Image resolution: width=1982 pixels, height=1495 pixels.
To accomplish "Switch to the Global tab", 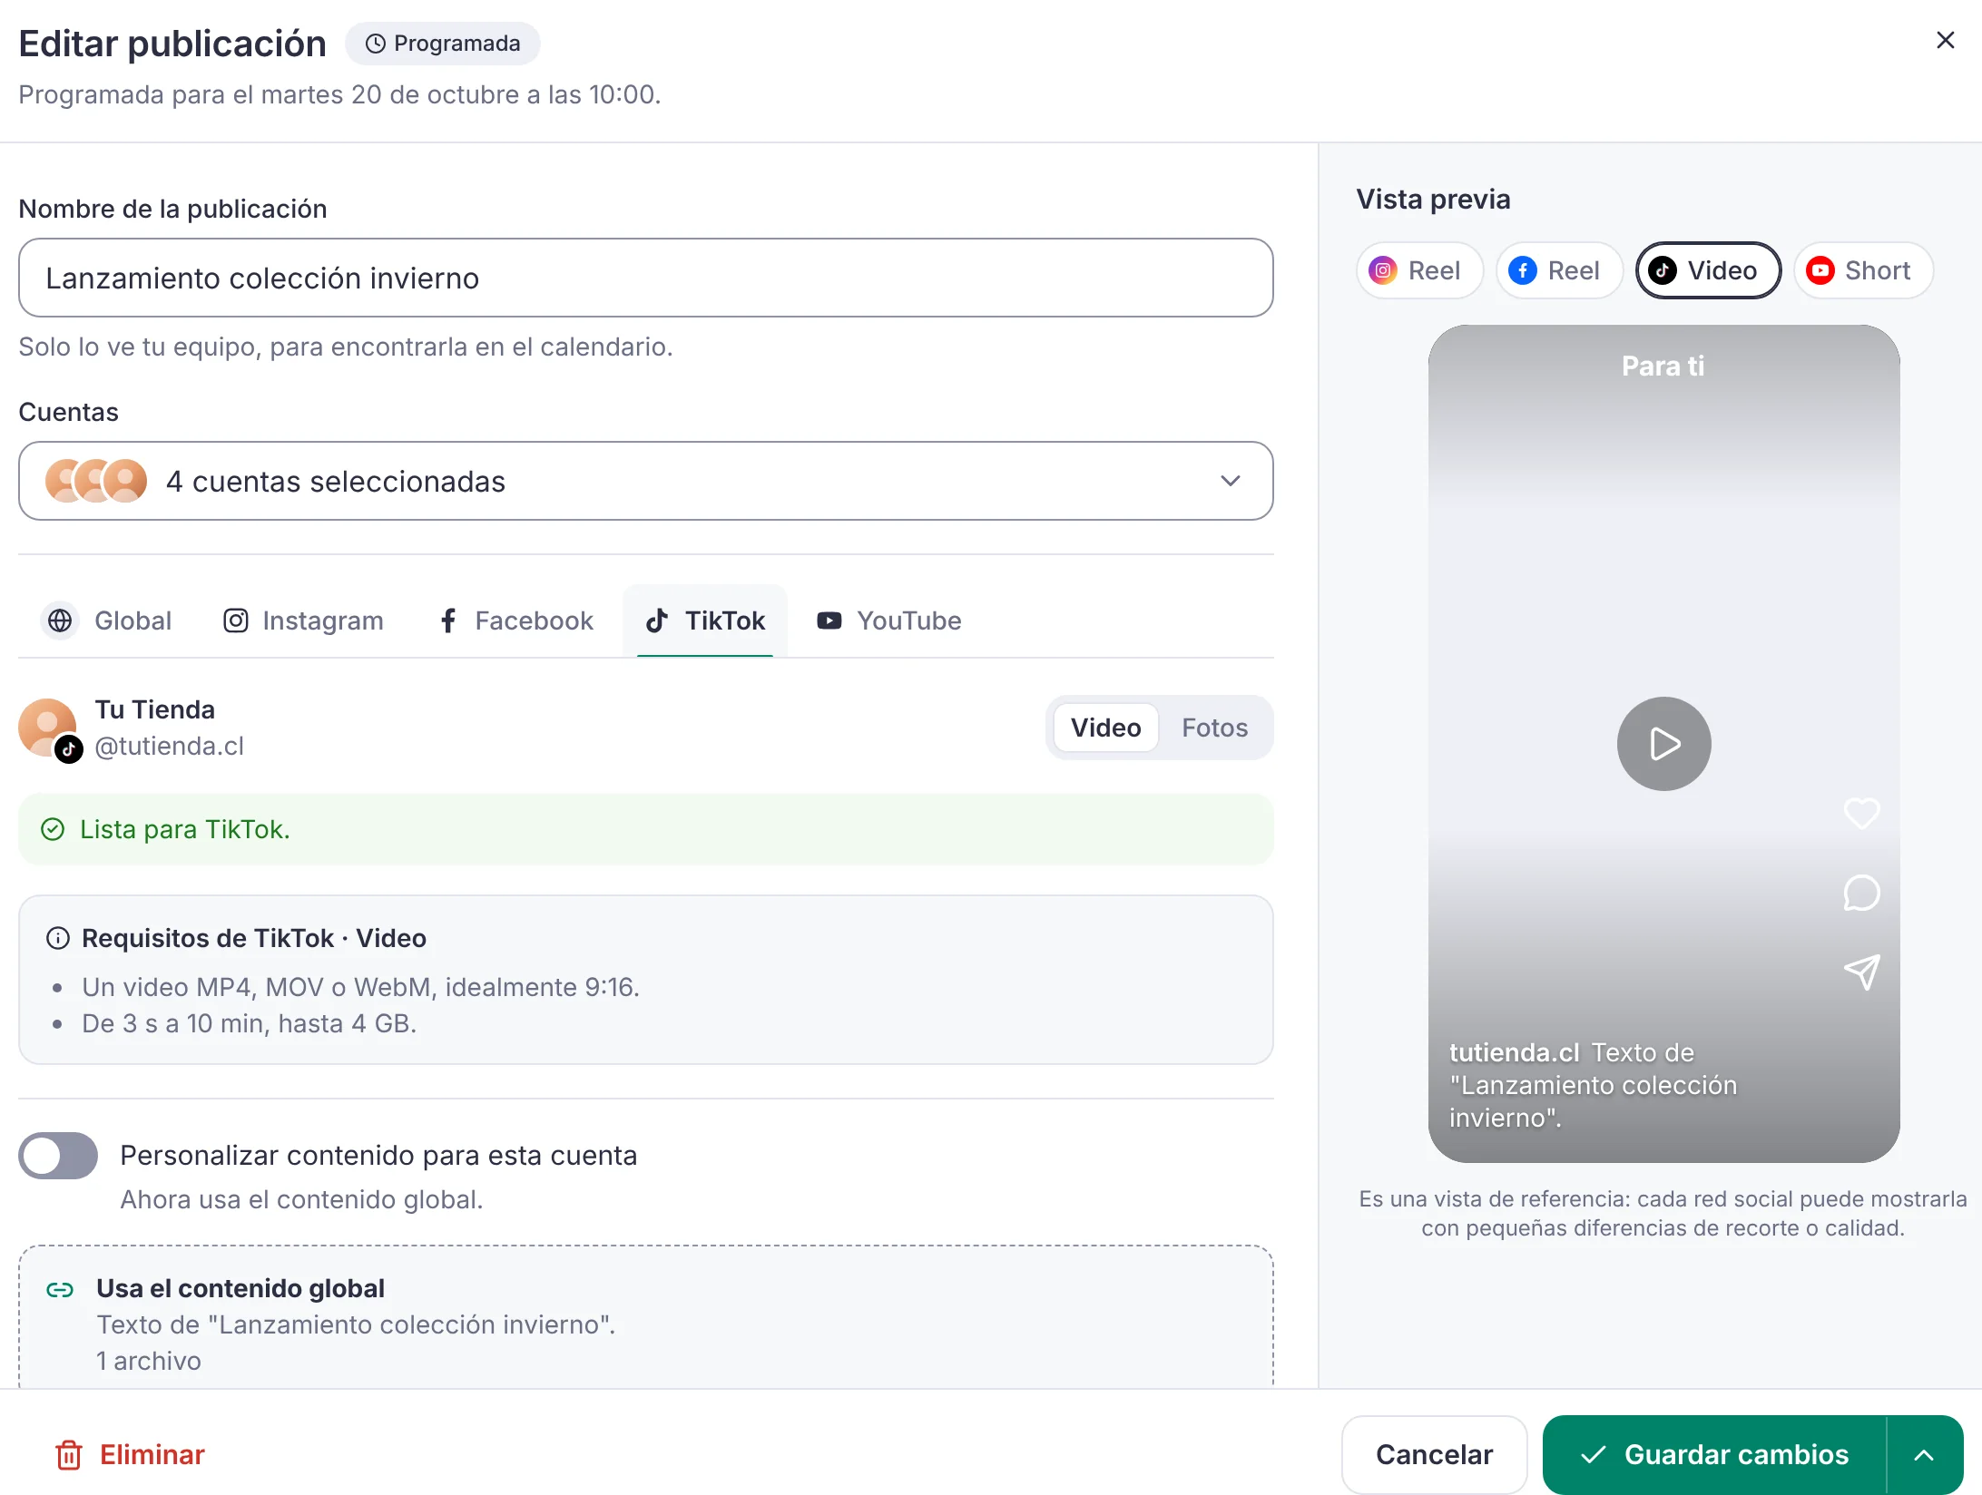I will (108, 620).
